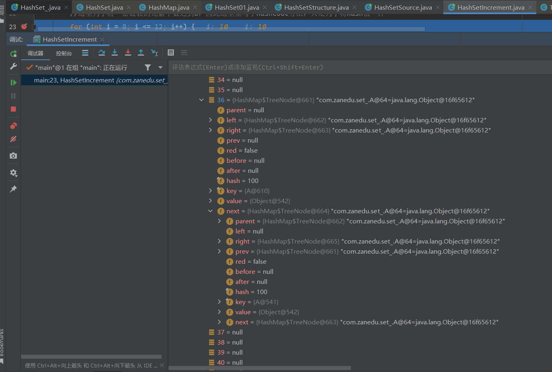Open HashSet_.java editor tab
This screenshot has height=372, width=552.
click(x=40, y=7)
